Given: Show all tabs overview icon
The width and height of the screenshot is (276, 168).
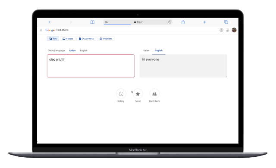Looking at the screenshot, I should pos(226,22).
